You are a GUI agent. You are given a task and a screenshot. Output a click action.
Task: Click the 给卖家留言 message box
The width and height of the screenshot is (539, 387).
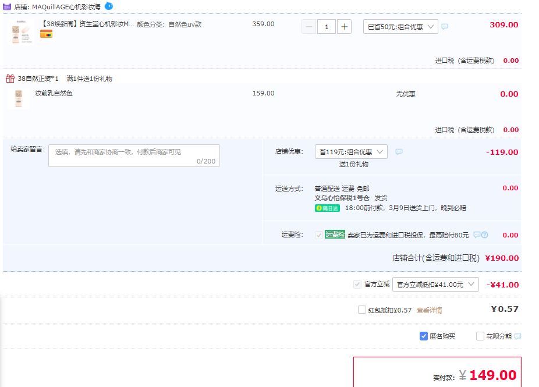(x=134, y=156)
